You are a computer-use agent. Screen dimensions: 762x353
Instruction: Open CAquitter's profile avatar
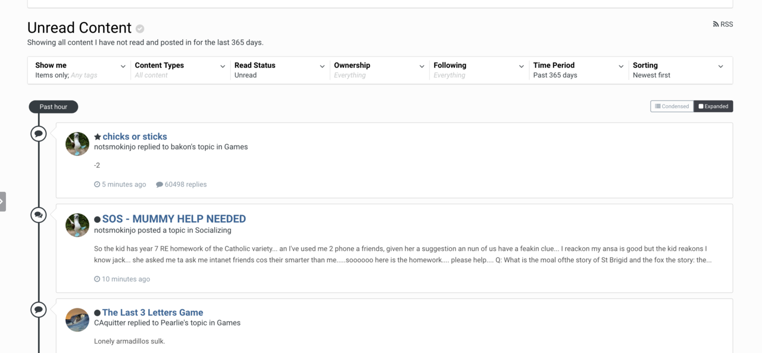77,320
